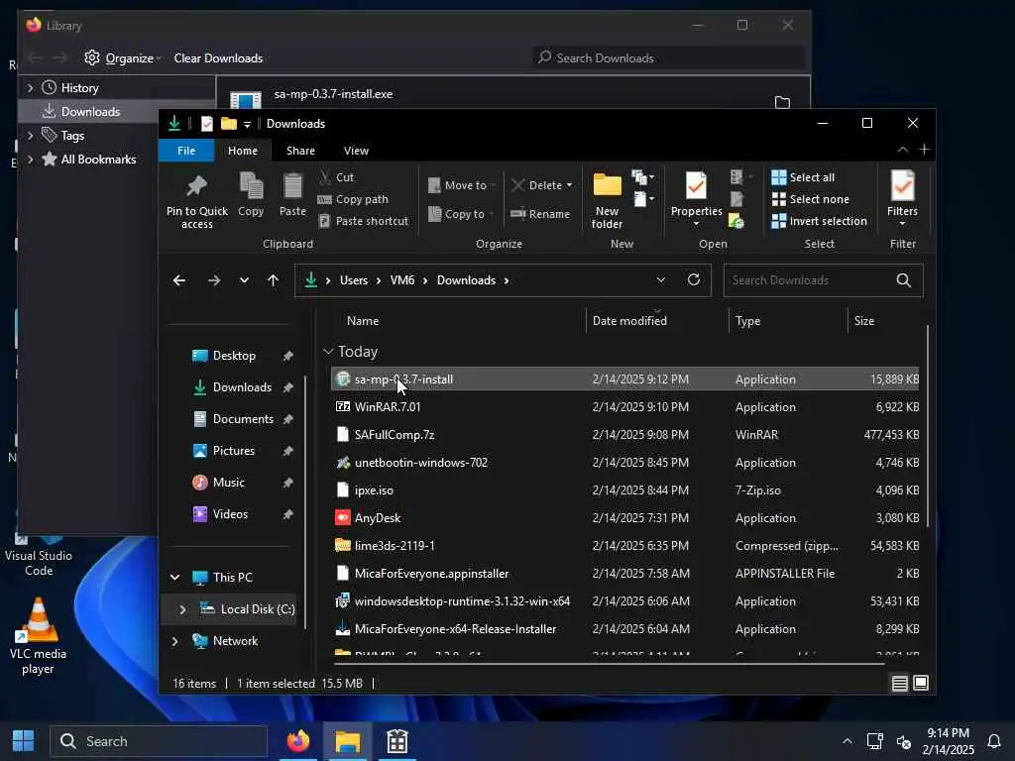
Task: Expand the Network tree node
Action: 174,641
